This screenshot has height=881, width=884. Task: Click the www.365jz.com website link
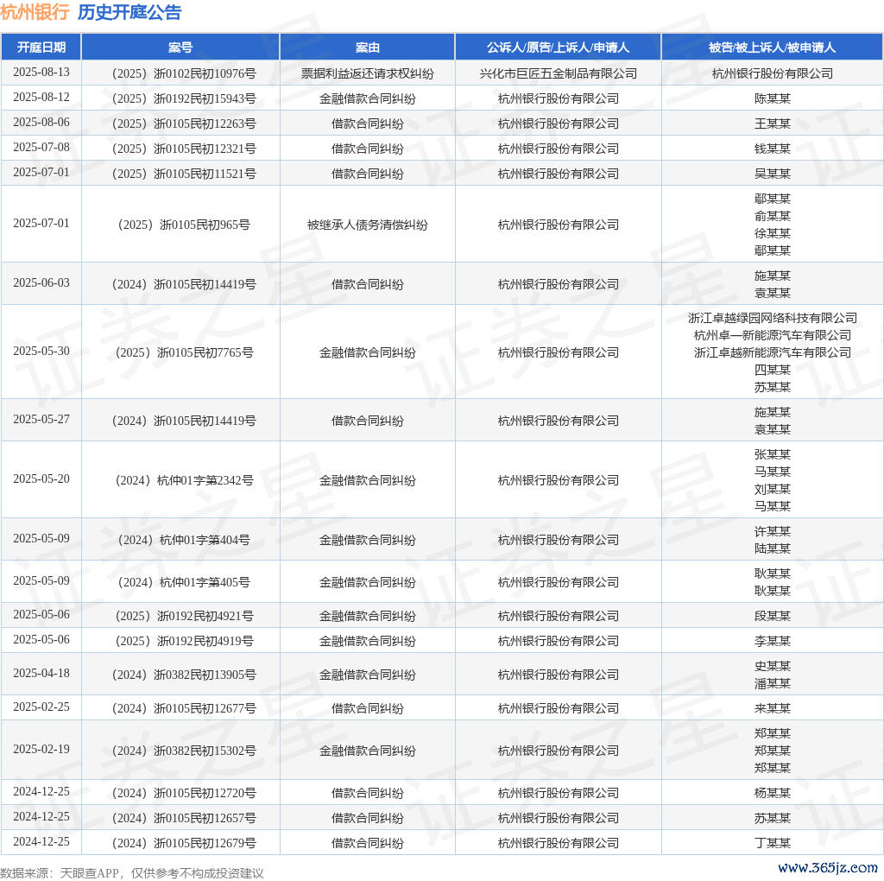[x=827, y=867]
